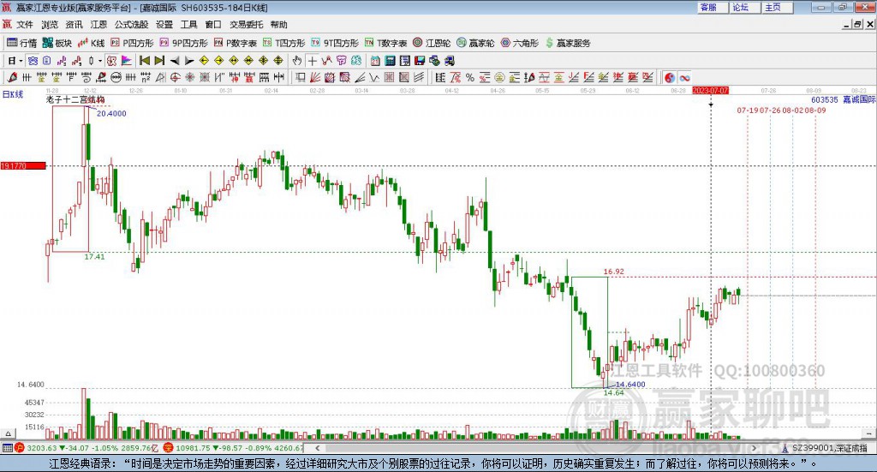Screen dimensions: 877x472
Task: Expand the candlestick style dropdown arrow
Action: [x=100, y=61]
